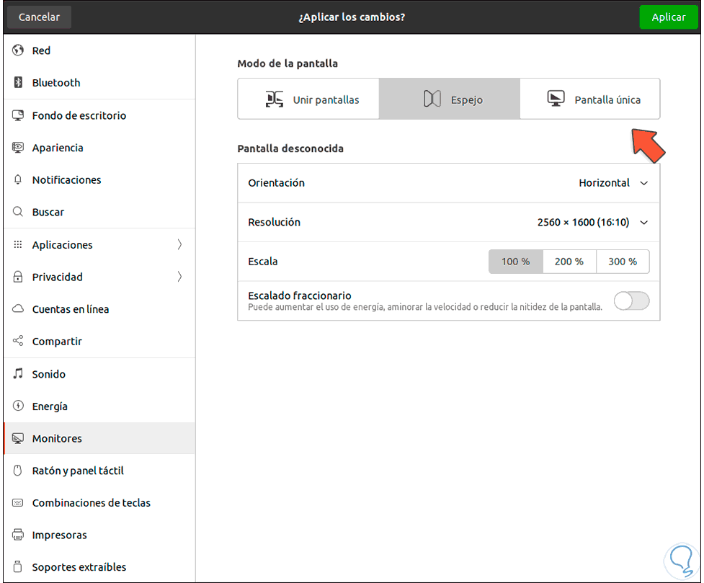Select the Unir pantallas display mode
This screenshot has height=583, width=704.
[308, 99]
